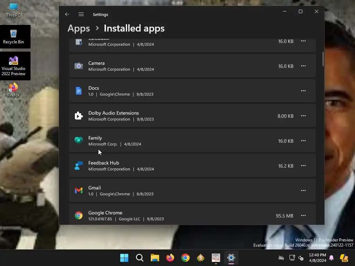355x266 pixels.
Task: Click the Dolby Audio Extensions icon
Action: tap(79, 116)
